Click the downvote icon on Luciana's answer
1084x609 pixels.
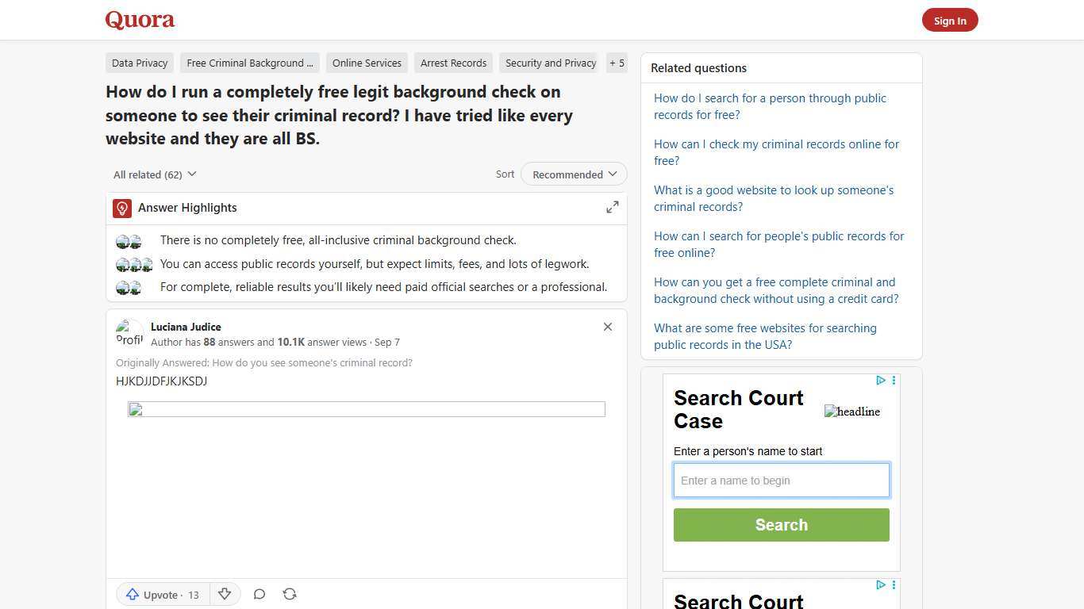point(225,594)
